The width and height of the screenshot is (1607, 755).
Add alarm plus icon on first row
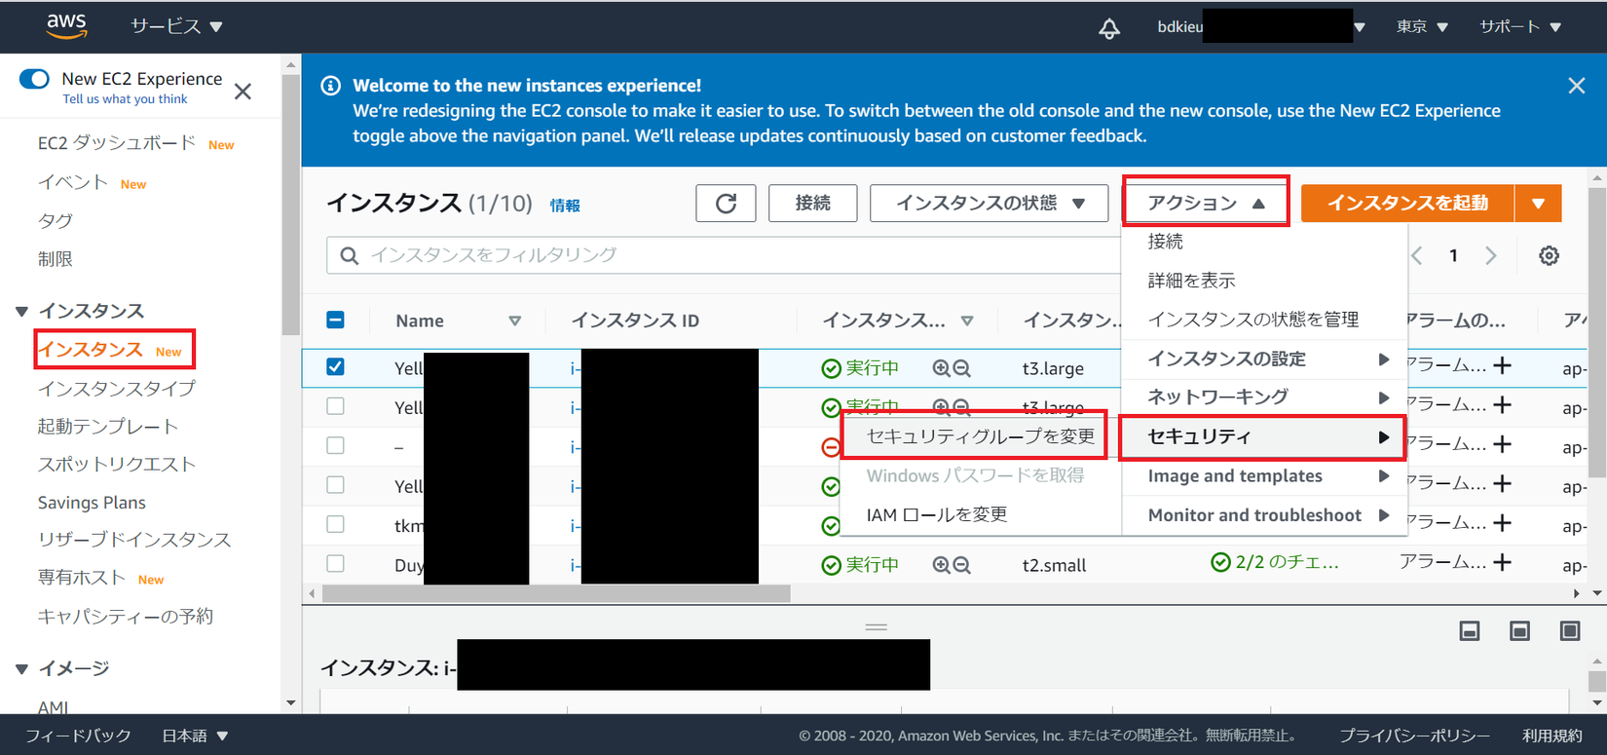pyautogui.click(x=1503, y=365)
